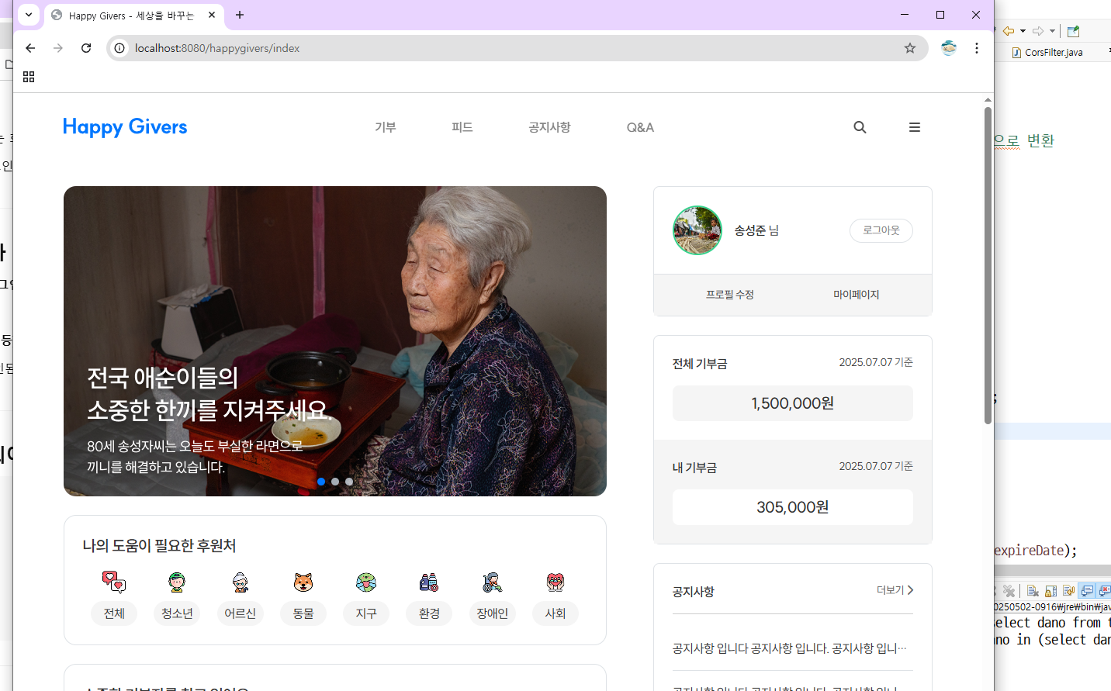The width and height of the screenshot is (1111, 691).
Task: Open the Q&A menu item
Action: (x=640, y=127)
